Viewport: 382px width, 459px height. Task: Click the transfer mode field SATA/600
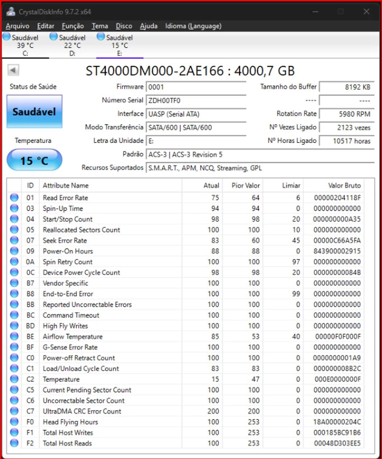pos(196,128)
